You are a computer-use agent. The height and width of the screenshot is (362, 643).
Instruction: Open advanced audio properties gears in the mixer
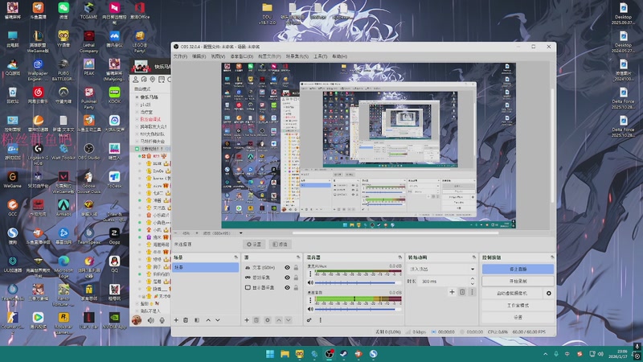click(x=309, y=320)
